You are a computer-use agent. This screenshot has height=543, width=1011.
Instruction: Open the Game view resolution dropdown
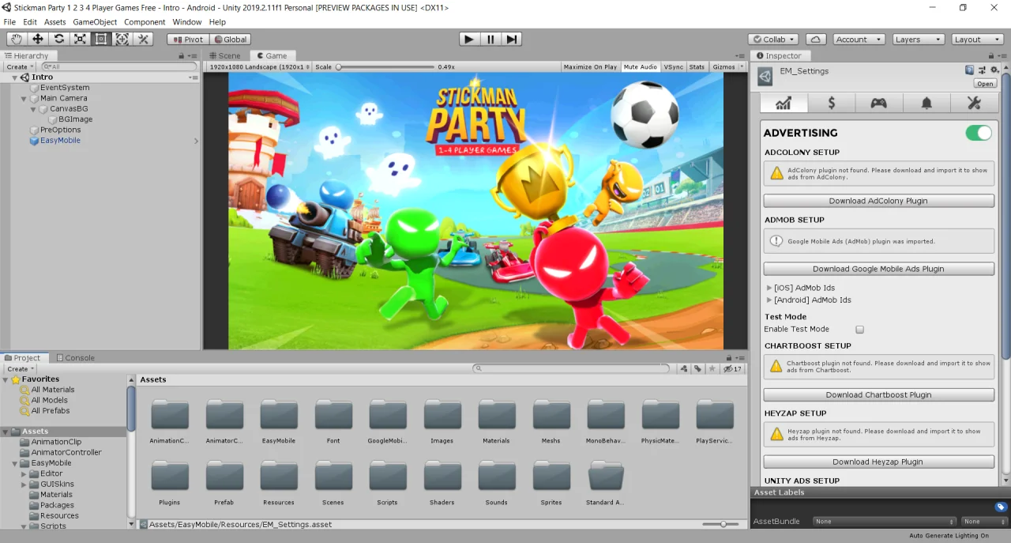[259, 67]
